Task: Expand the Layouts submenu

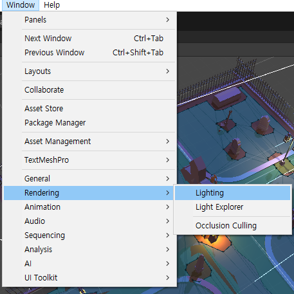Action: 89,71
